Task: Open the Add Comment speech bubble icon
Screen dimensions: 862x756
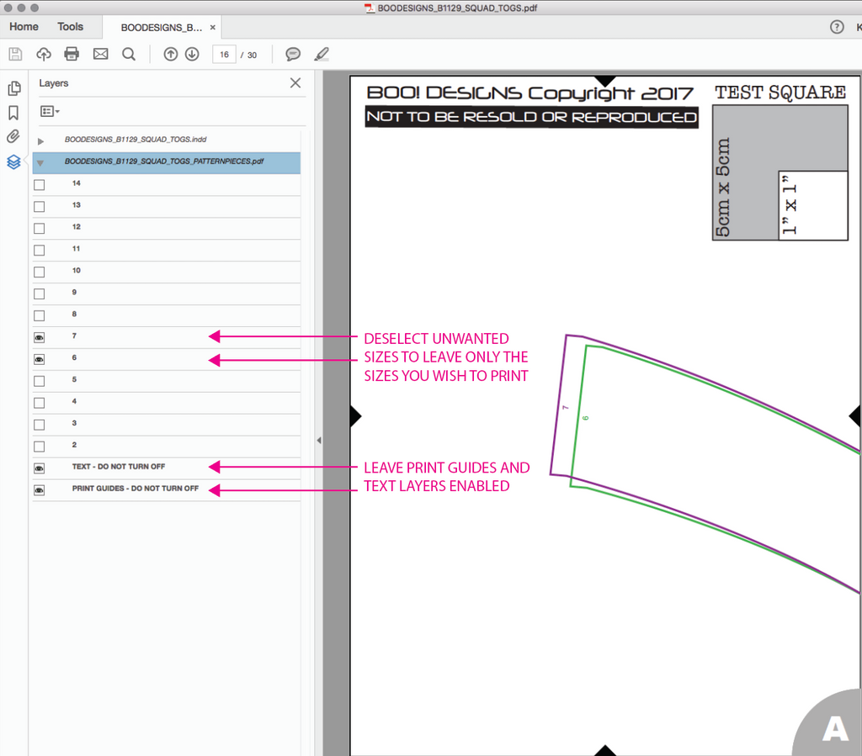Action: point(293,54)
